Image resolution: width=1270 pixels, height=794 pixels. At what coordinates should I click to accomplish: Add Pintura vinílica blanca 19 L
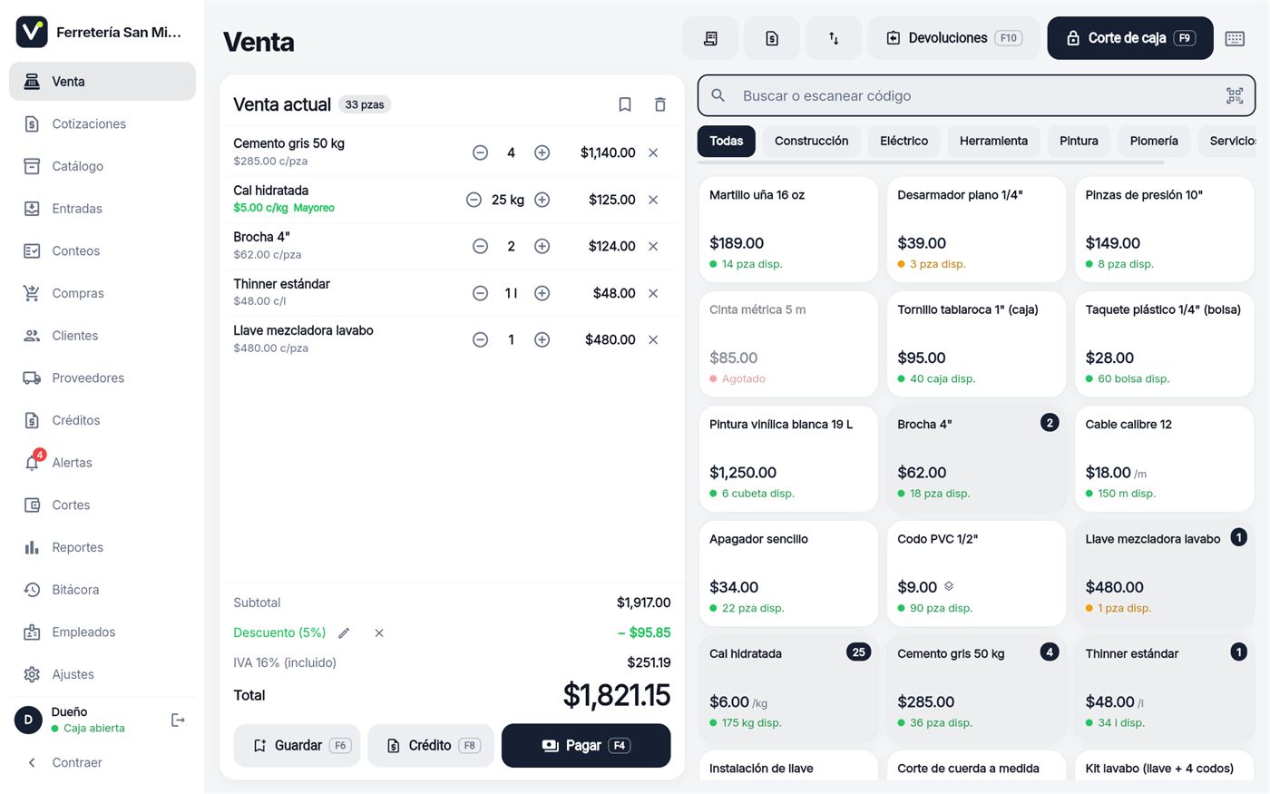[x=788, y=459]
